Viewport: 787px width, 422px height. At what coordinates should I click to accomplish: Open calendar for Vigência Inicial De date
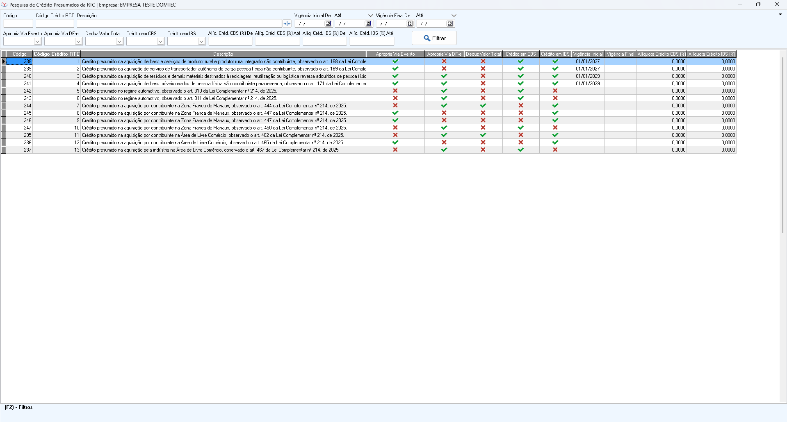(328, 24)
